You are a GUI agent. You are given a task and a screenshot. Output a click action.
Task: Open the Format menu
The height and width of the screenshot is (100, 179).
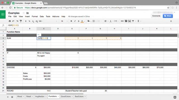point(35,16)
